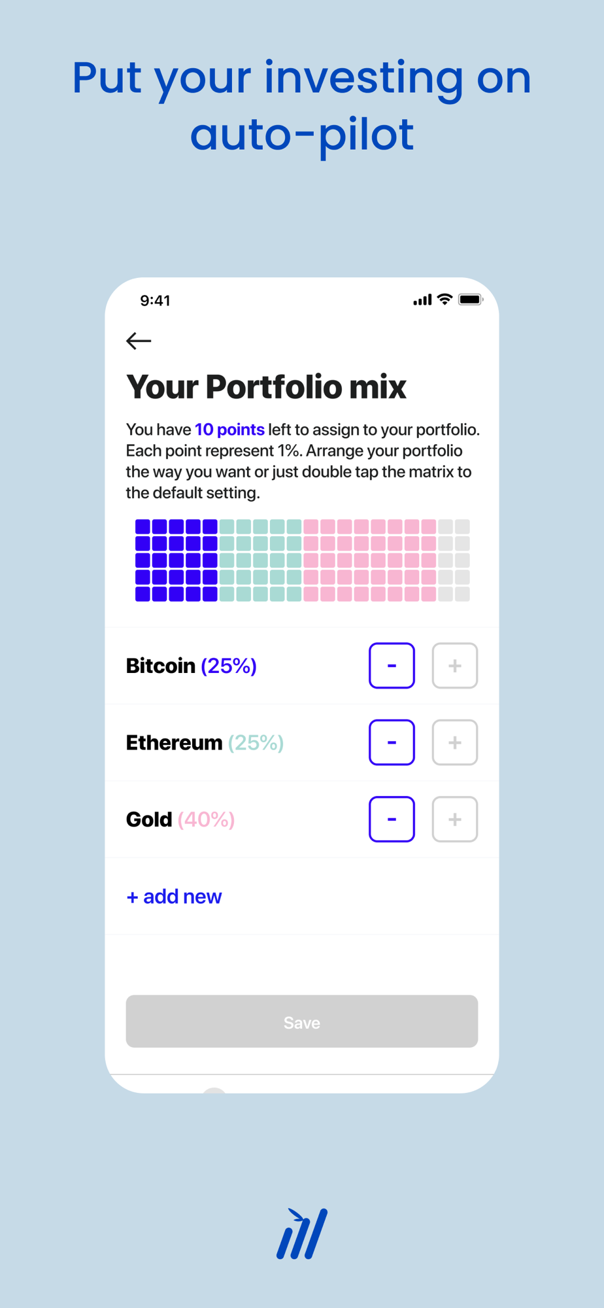Select the blue Bitcoin block in matrix
Viewport: 604px width, 1308px height.
click(176, 560)
